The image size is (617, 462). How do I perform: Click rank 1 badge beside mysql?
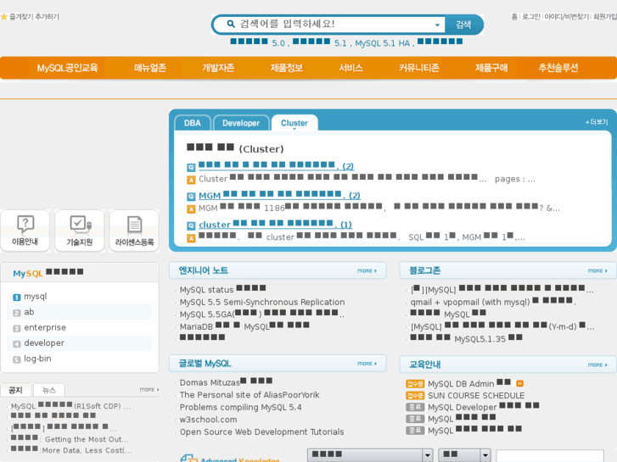coord(16,298)
